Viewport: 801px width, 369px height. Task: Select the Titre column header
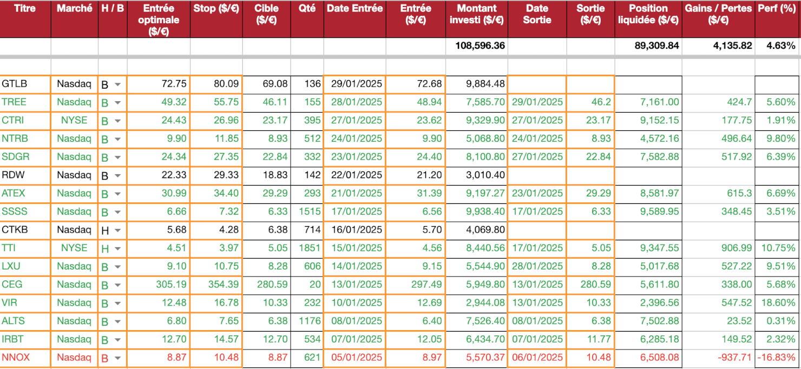tap(25, 19)
